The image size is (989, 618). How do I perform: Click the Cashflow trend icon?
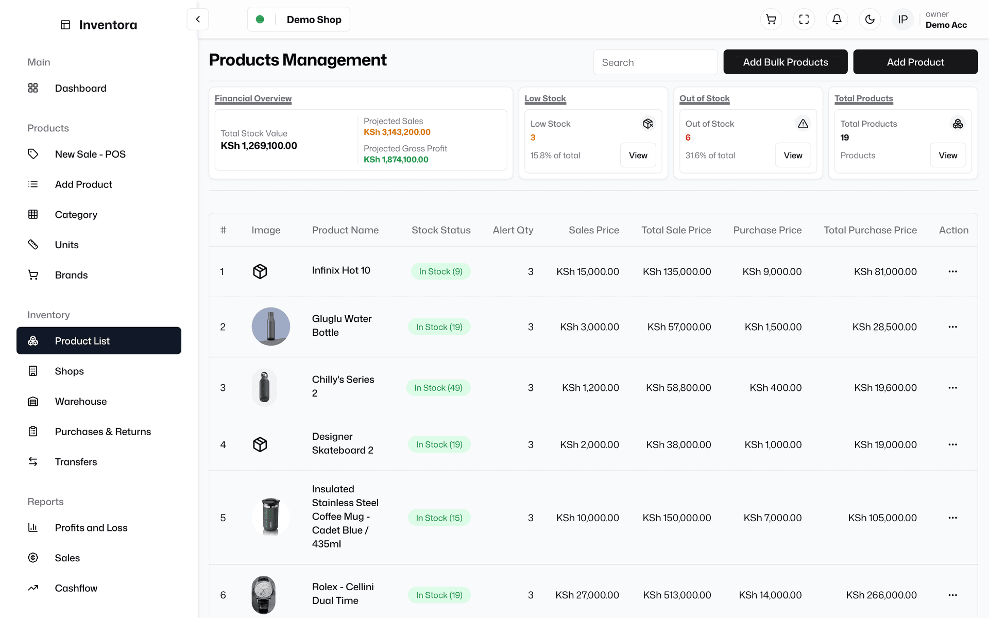(x=33, y=588)
